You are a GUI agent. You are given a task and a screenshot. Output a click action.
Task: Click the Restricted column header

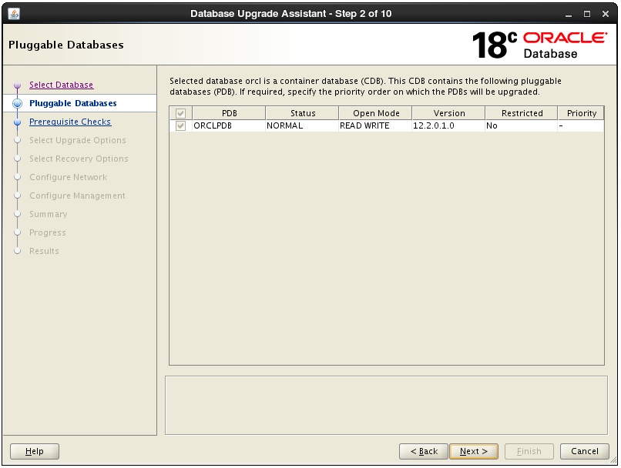click(x=522, y=113)
